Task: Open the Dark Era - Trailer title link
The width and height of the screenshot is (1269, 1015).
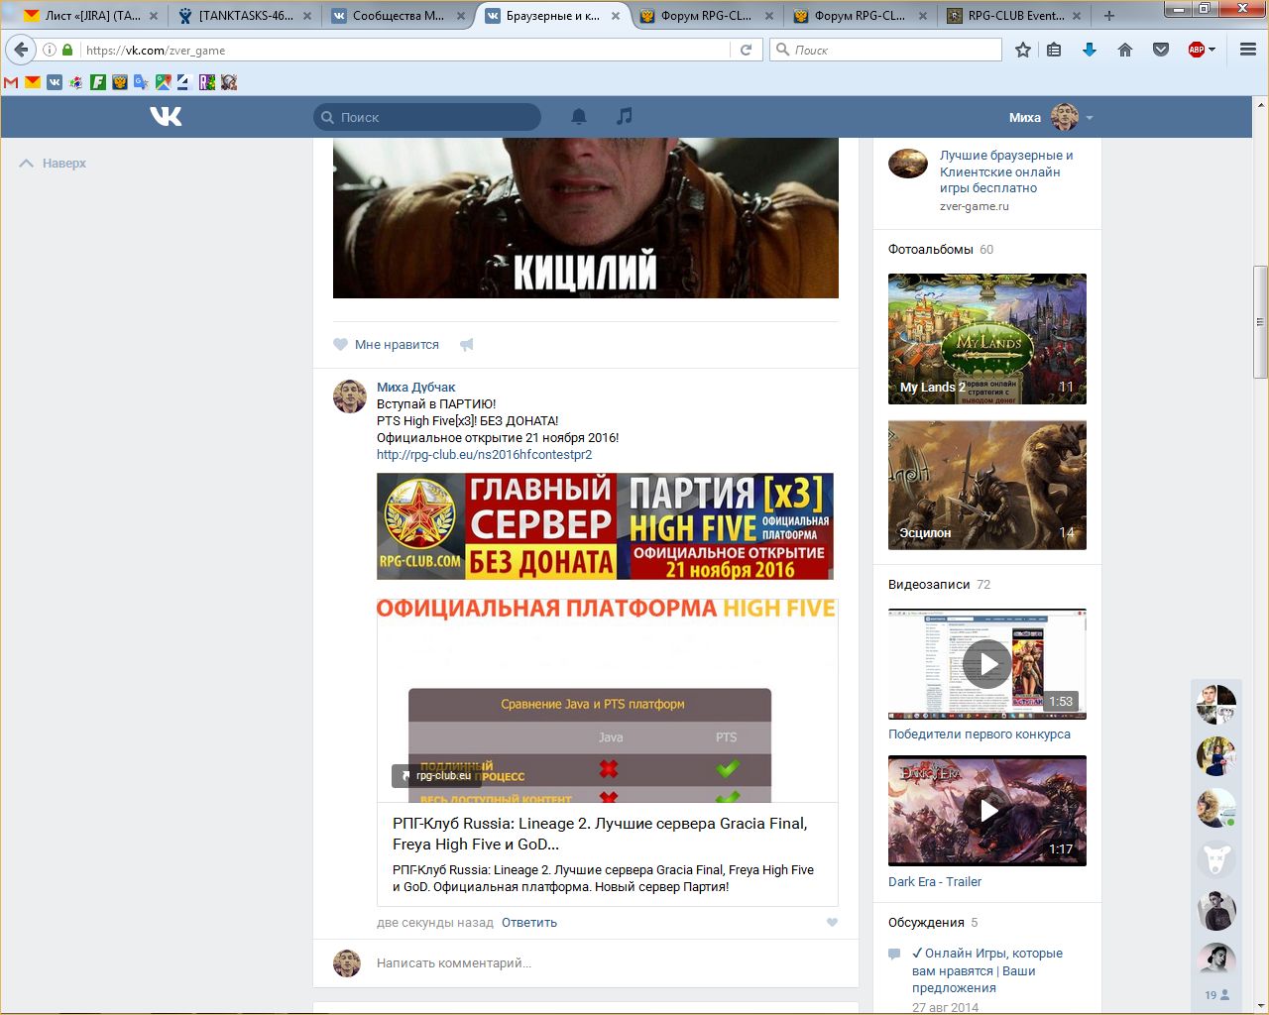Action: (935, 882)
